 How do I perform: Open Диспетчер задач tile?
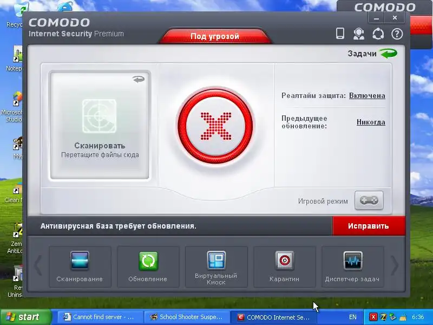coord(353,266)
